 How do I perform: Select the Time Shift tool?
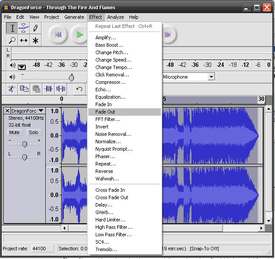[24, 40]
